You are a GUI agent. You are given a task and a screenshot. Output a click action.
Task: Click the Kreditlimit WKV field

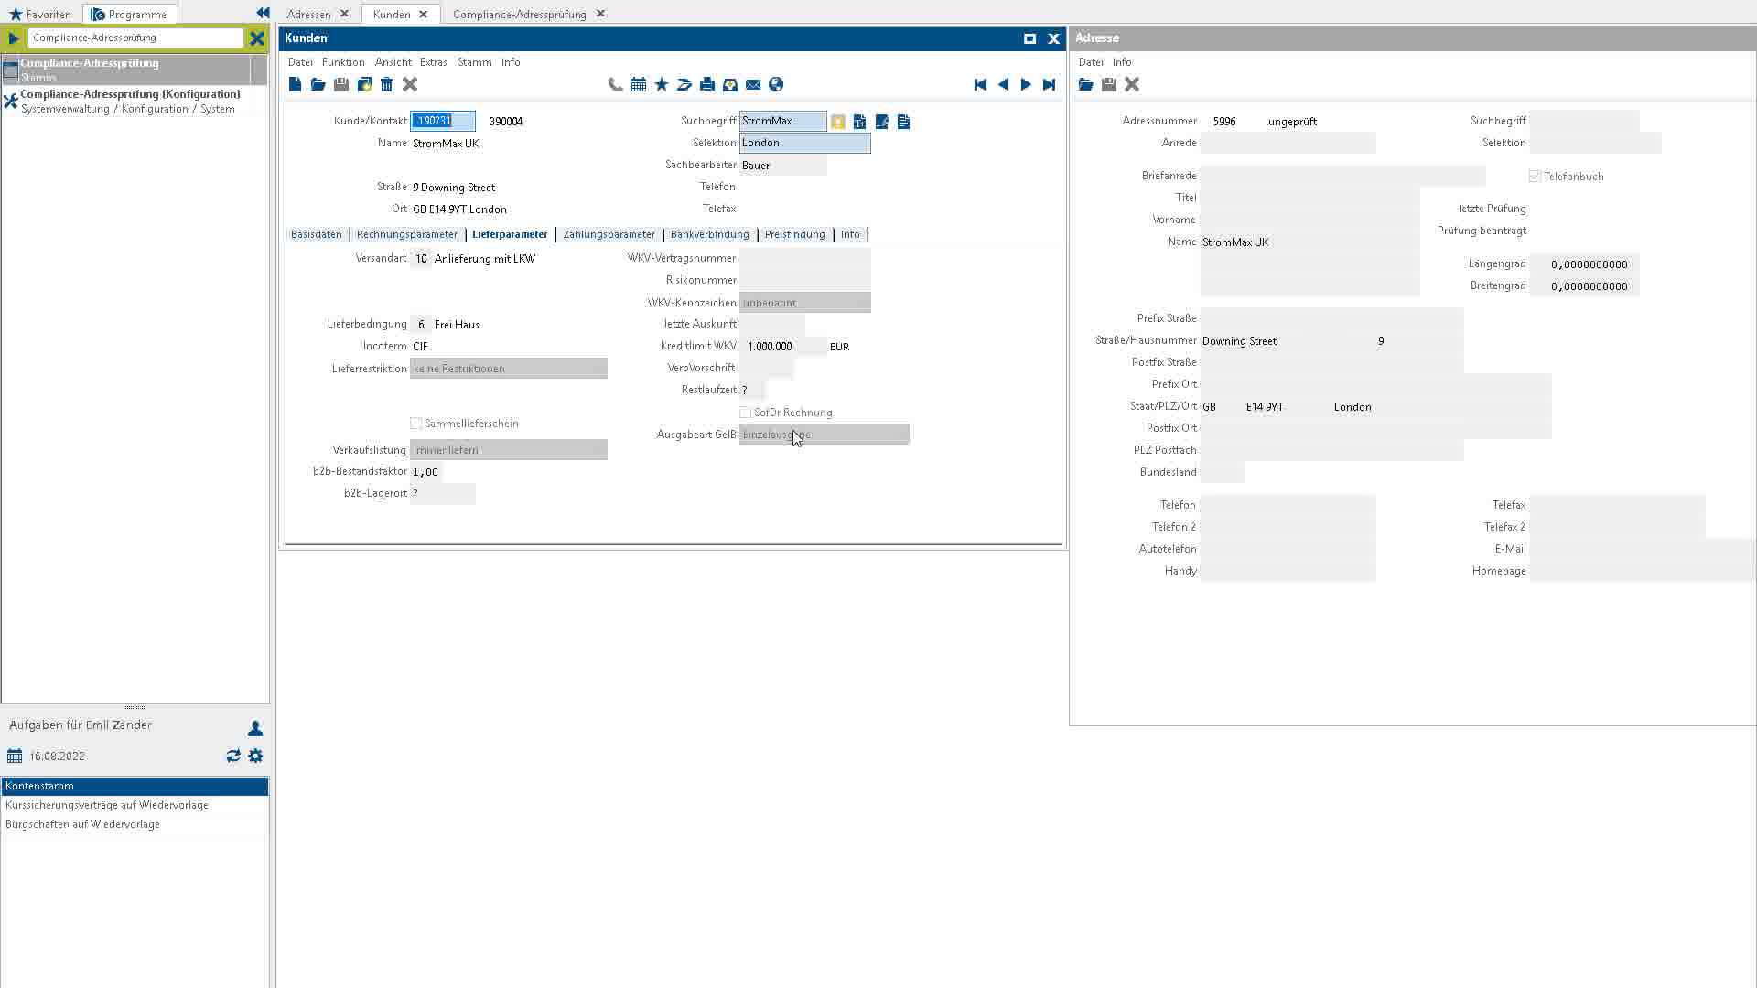[783, 347]
